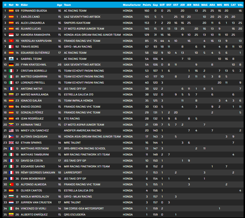Image resolution: width=245 pixels, height=218 pixels.
Task: Click the French flag beside Antoine Nativi
Action: point(11,89)
